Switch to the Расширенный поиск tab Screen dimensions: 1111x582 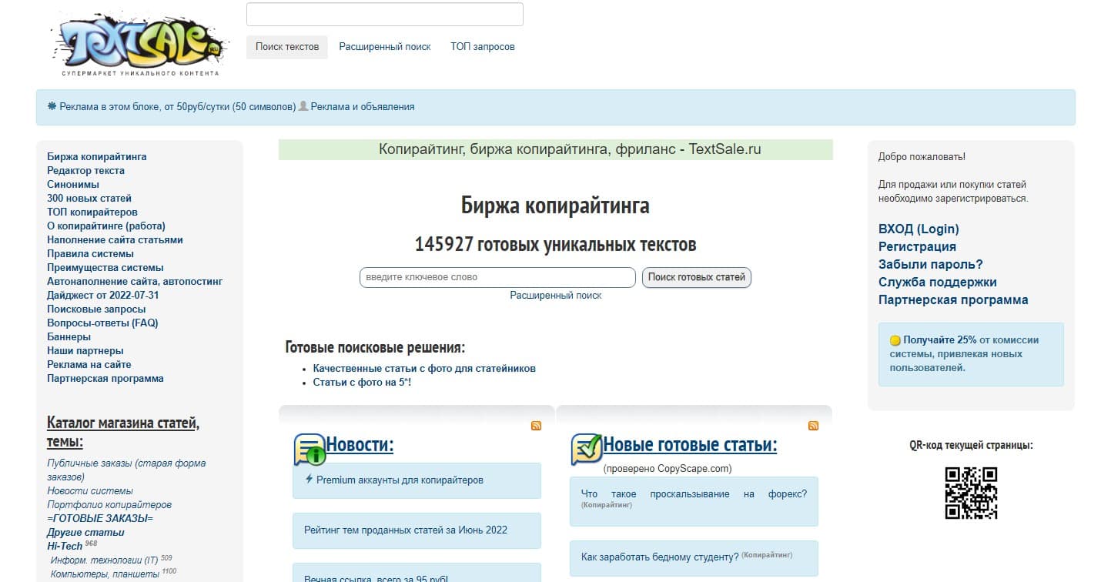(385, 47)
